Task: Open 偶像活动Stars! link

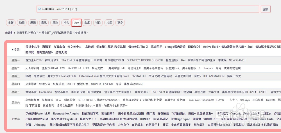Action: pyautogui.click(x=133, y=84)
